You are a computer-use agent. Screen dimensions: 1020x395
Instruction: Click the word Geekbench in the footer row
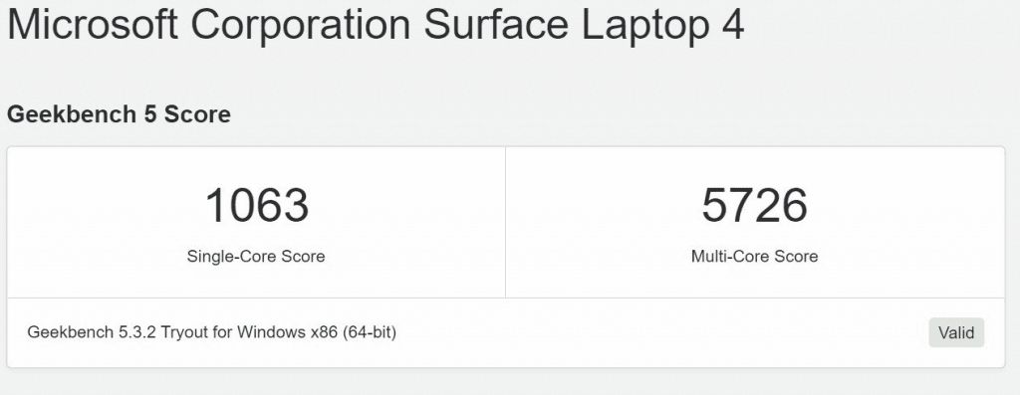(x=71, y=332)
